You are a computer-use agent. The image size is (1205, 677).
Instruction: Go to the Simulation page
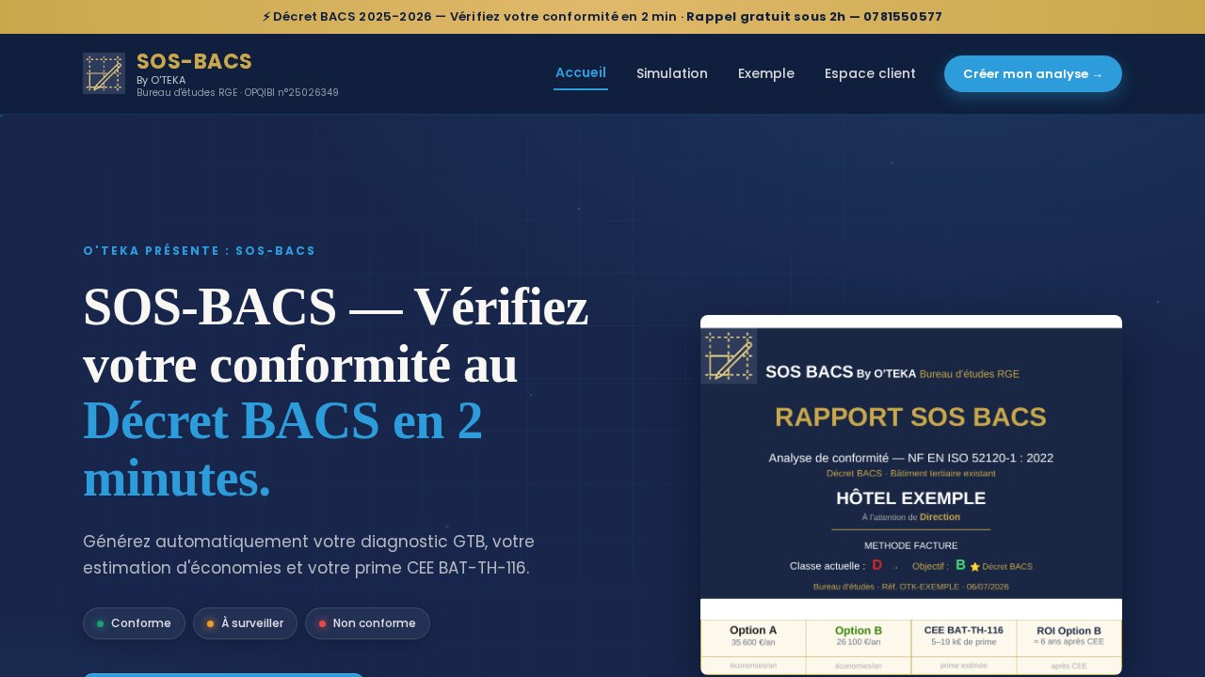tap(672, 73)
